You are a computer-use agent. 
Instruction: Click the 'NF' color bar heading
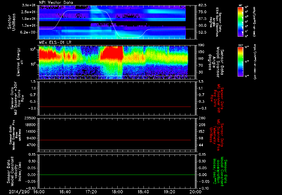click(x=240, y=6)
